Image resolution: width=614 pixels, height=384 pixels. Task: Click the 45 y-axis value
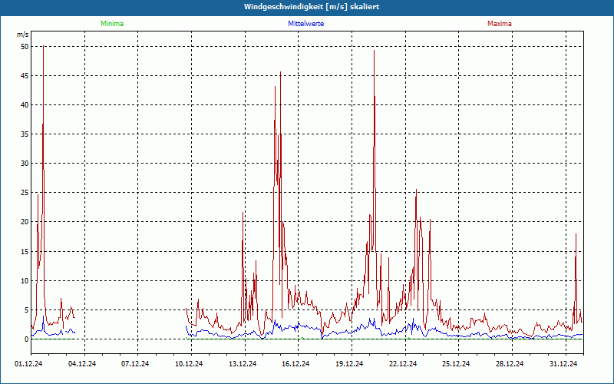(25, 75)
